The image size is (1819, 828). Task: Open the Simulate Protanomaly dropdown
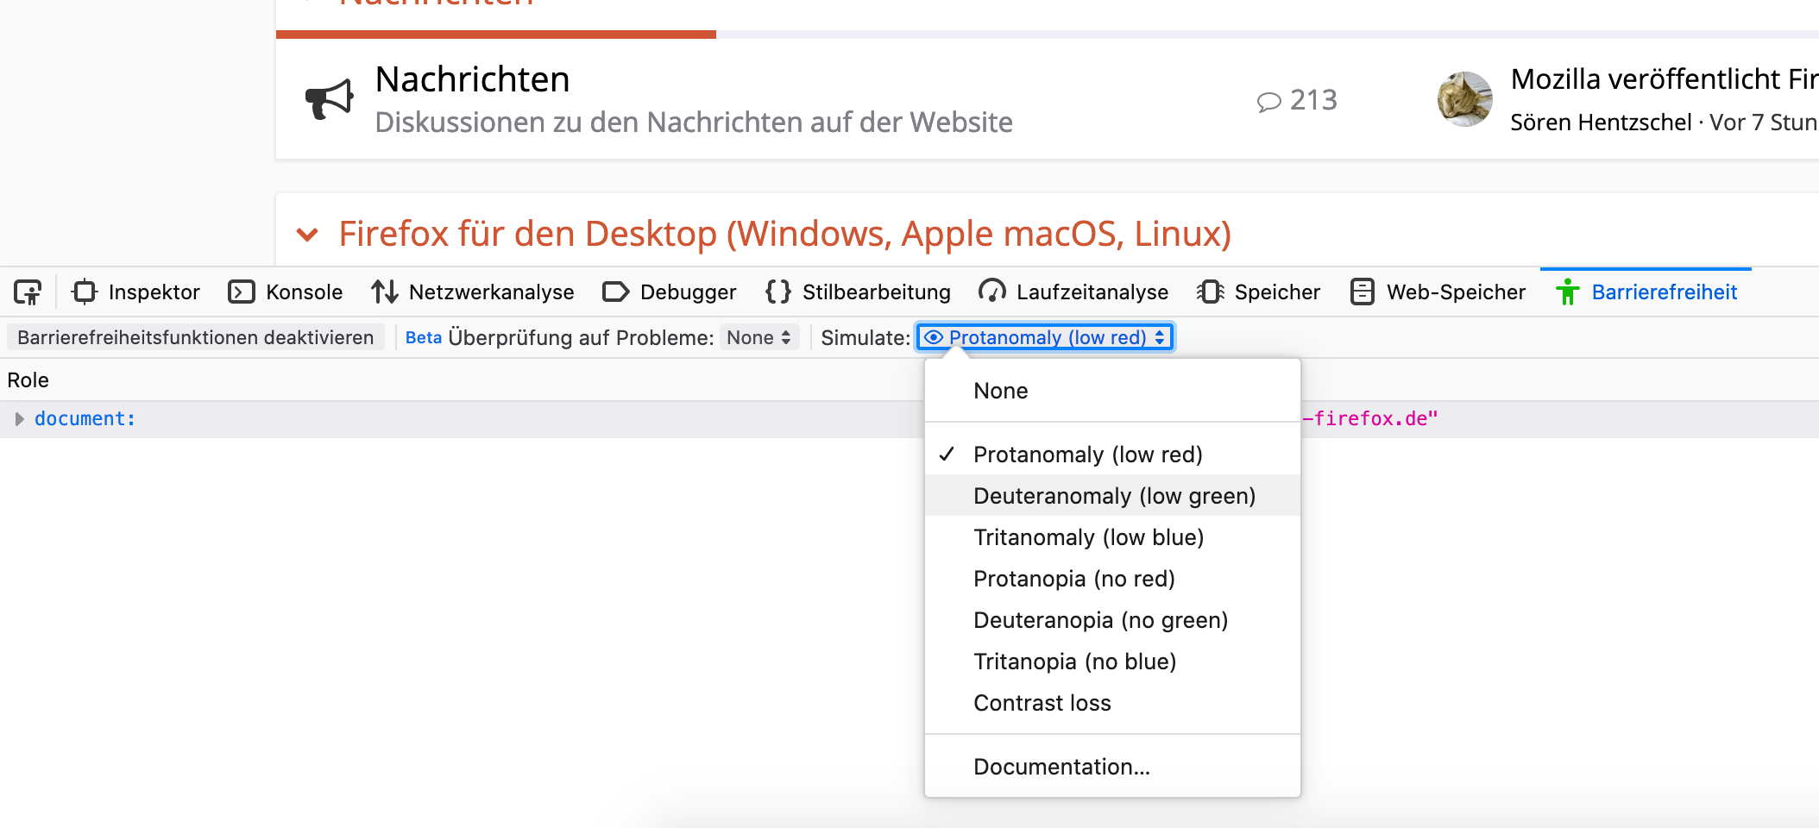tap(1045, 337)
